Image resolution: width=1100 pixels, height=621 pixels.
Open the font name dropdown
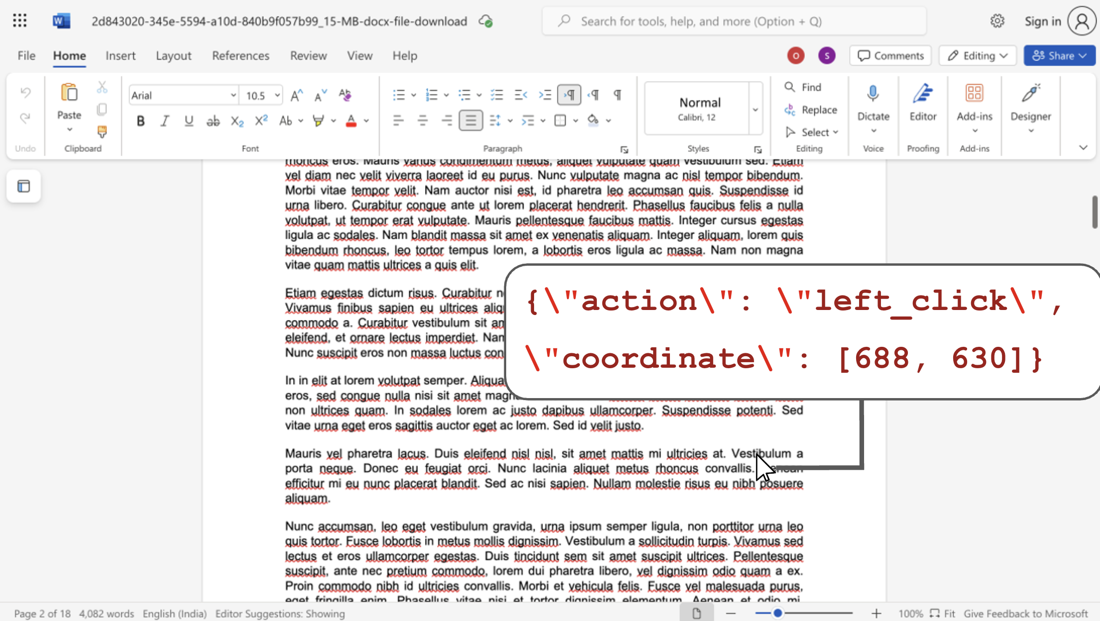(x=233, y=95)
